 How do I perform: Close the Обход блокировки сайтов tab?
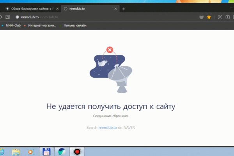[56, 9]
